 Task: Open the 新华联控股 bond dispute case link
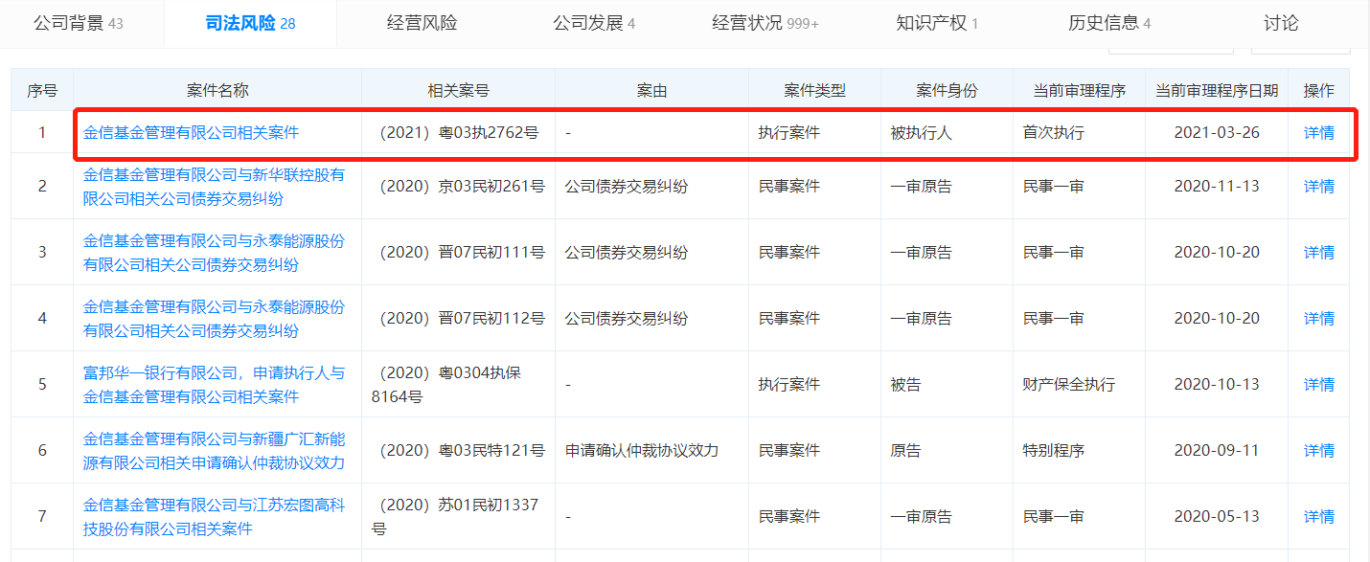pyautogui.click(x=213, y=187)
